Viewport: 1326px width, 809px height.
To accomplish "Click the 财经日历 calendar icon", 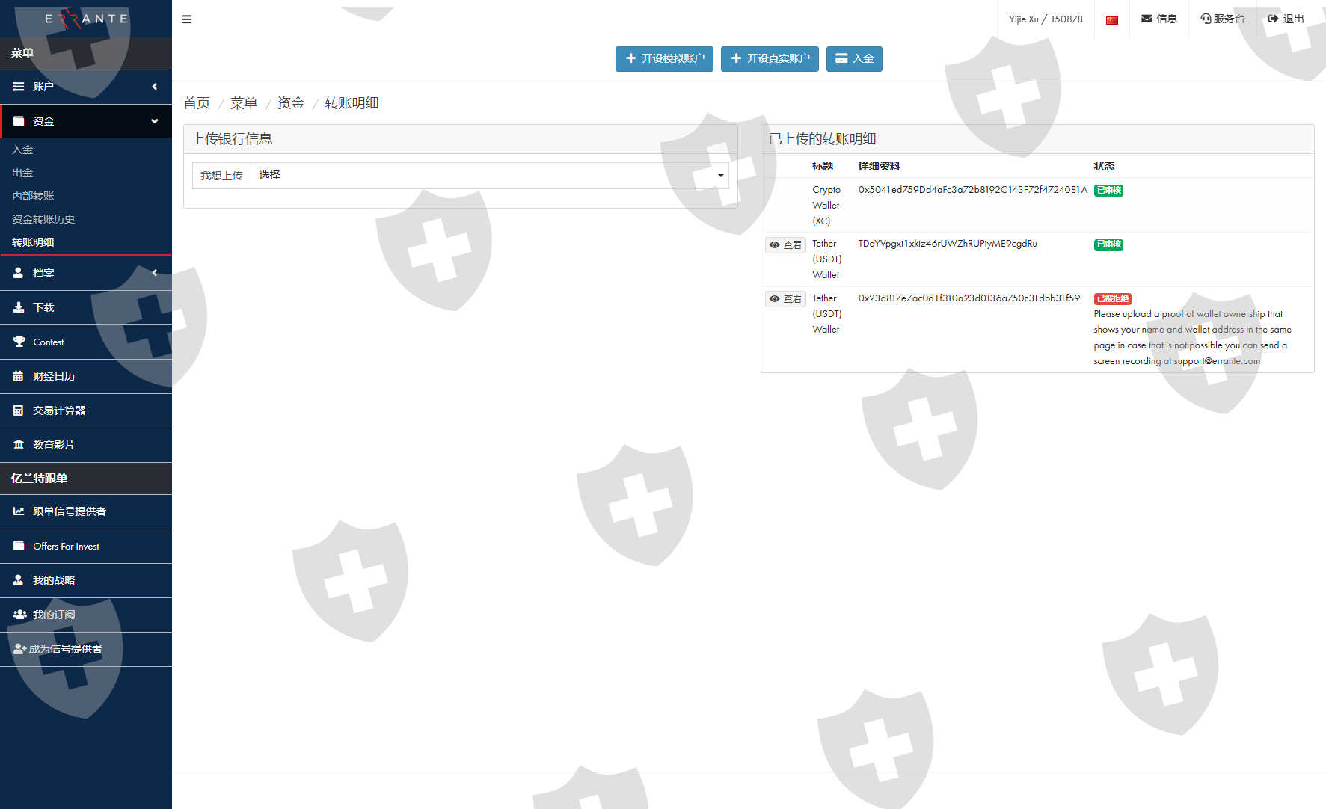I will coord(19,376).
